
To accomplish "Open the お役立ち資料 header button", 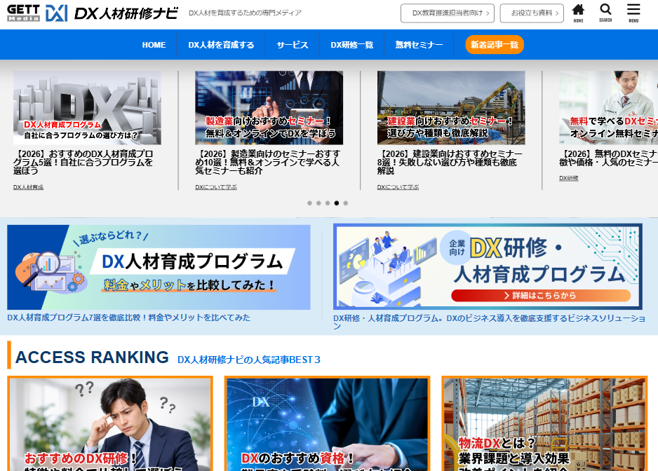I will [532, 13].
